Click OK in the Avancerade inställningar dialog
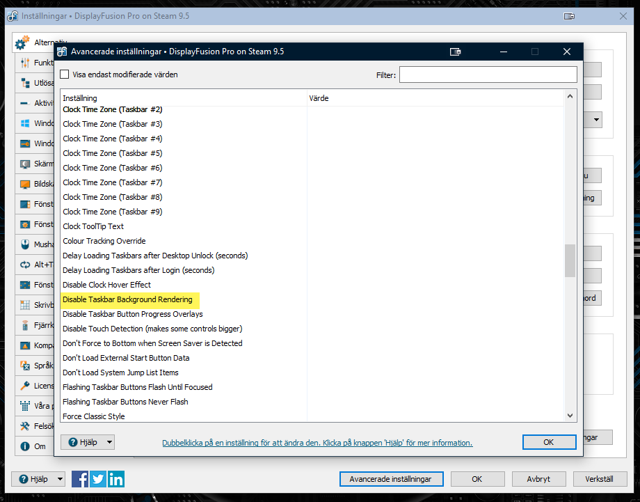 coord(549,442)
